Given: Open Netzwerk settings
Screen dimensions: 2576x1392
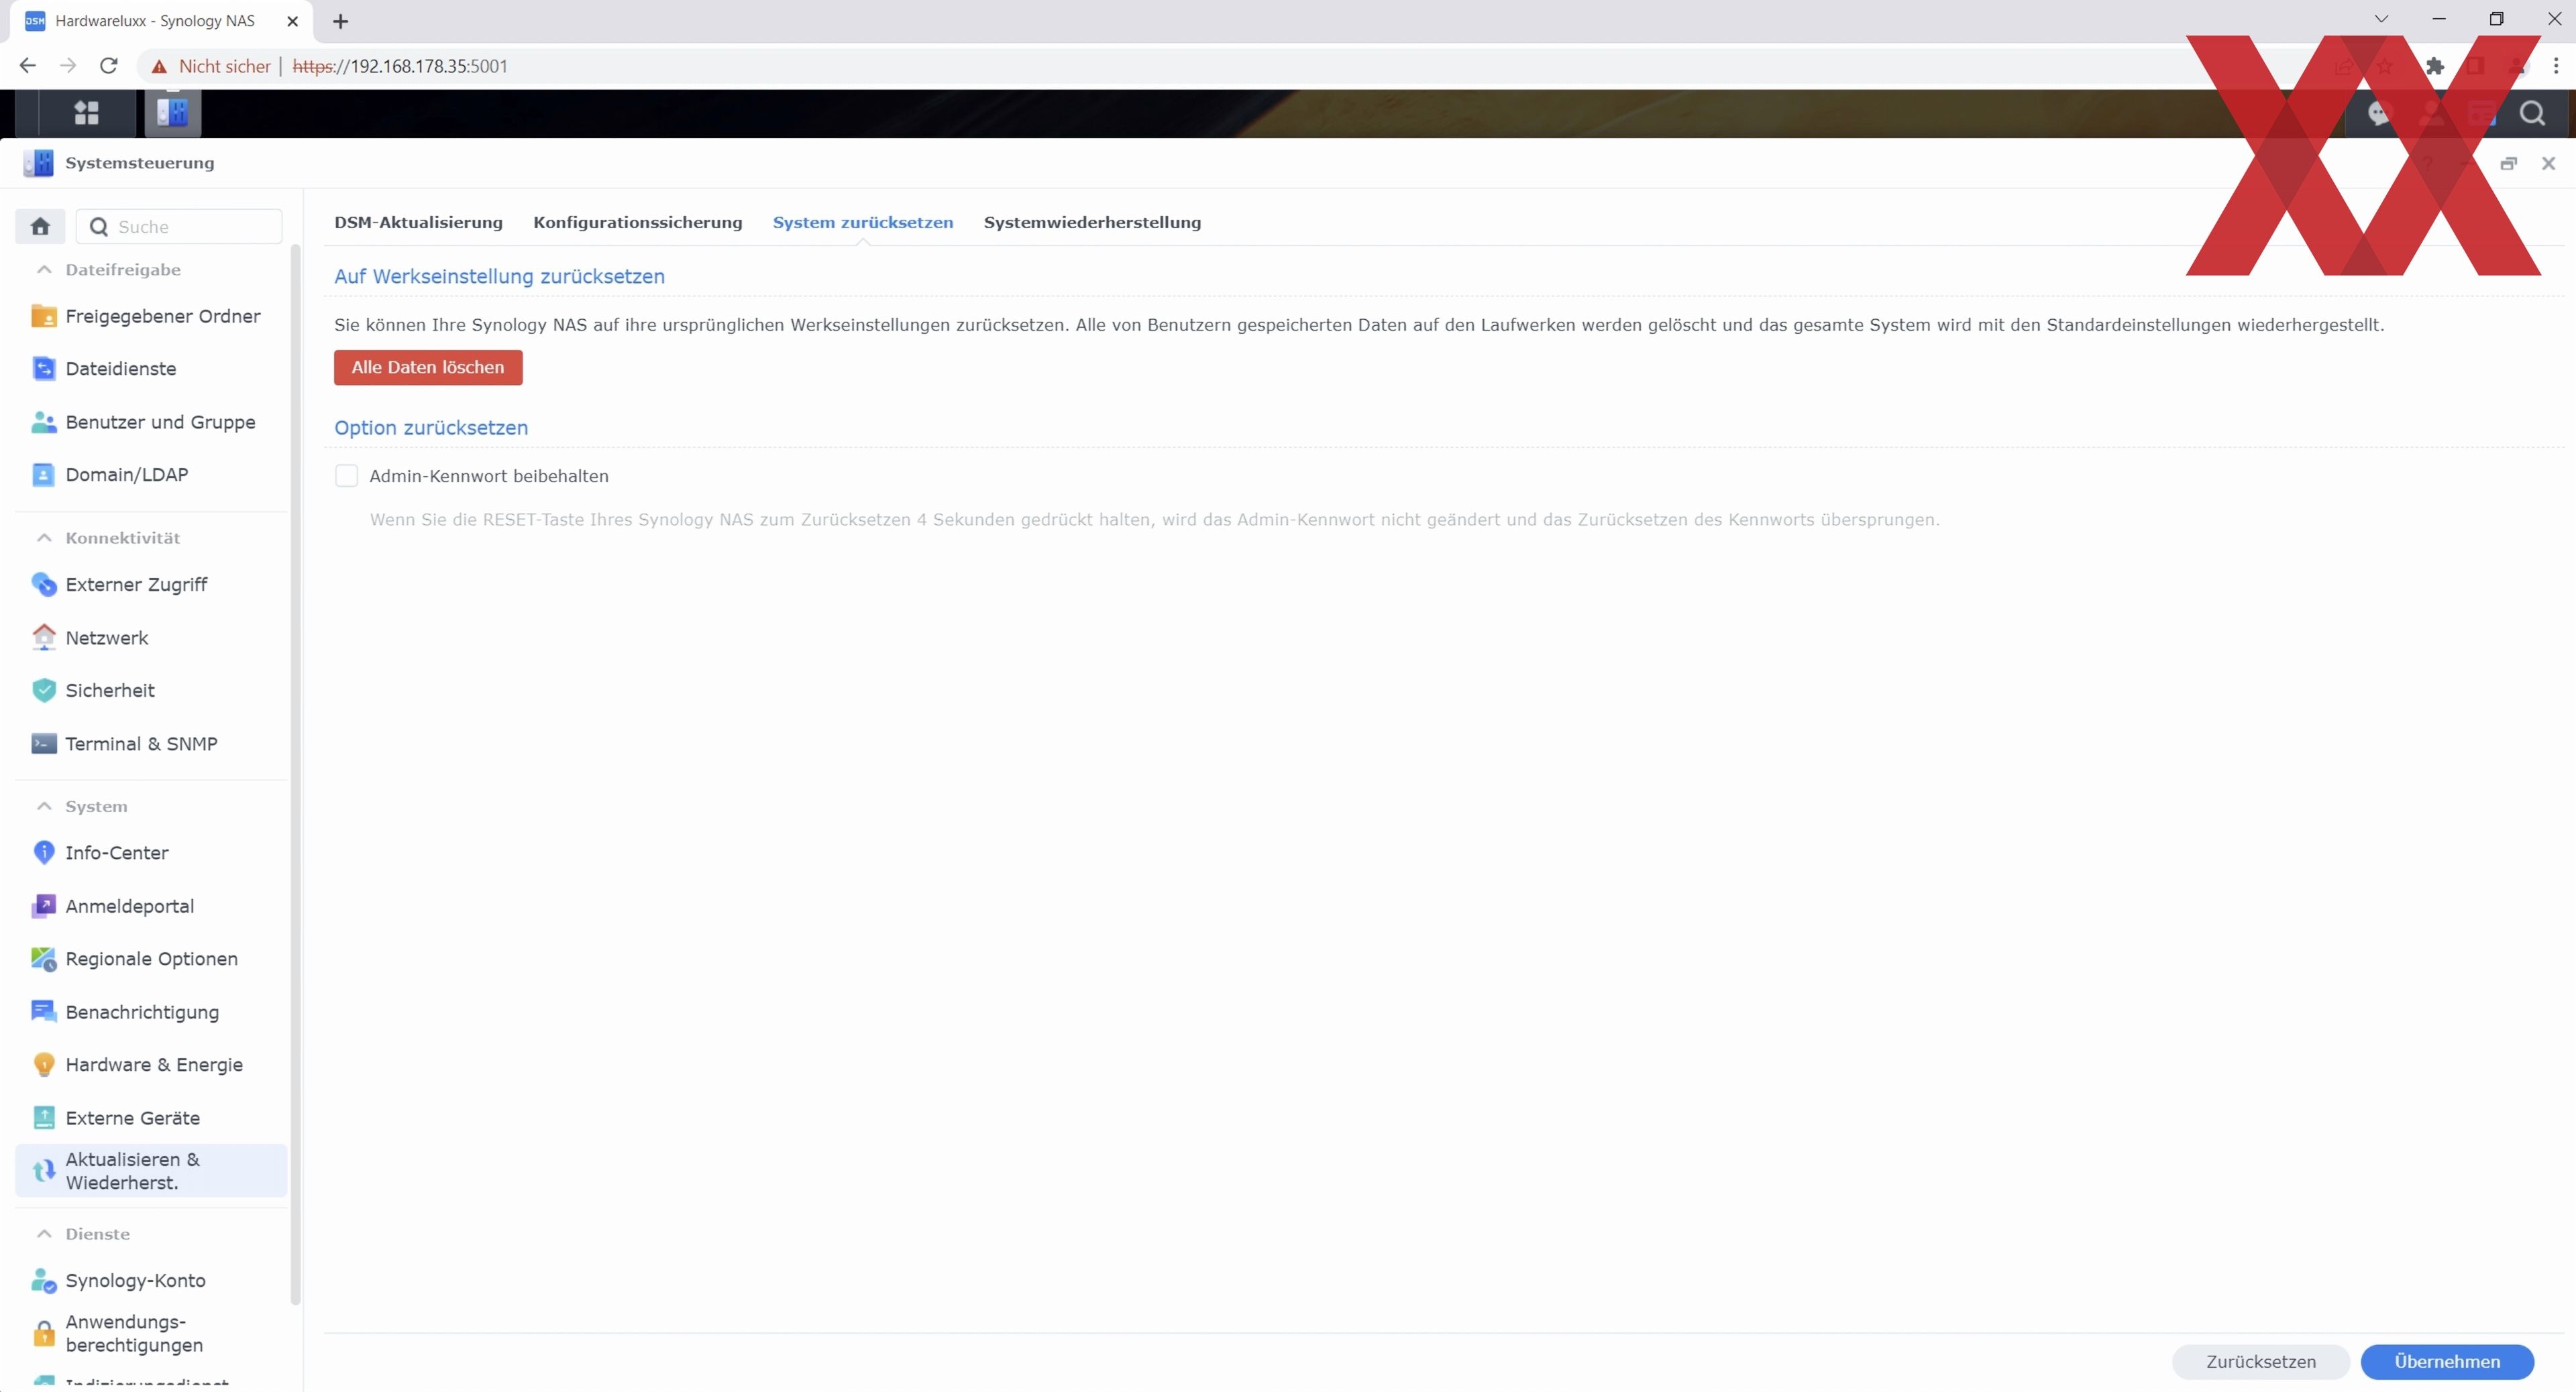Looking at the screenshot, I should [151, 638].
